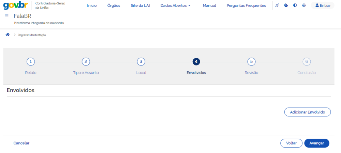
Task: Go to step 1 Relato circle
Action: coord(31,61)
